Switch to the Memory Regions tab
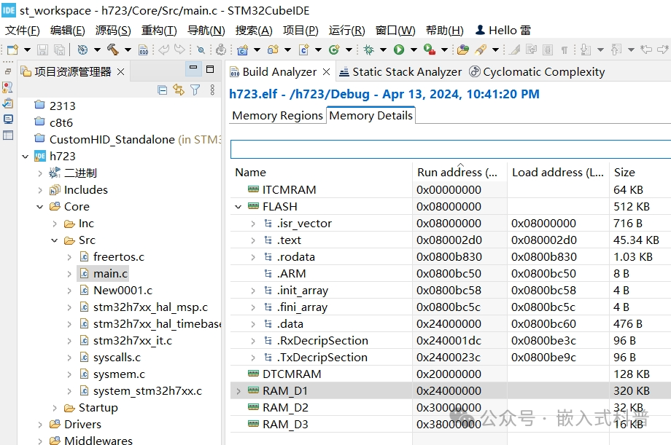Image resolution: width=671 pixels, height=445 pixels. pos(277,115)
